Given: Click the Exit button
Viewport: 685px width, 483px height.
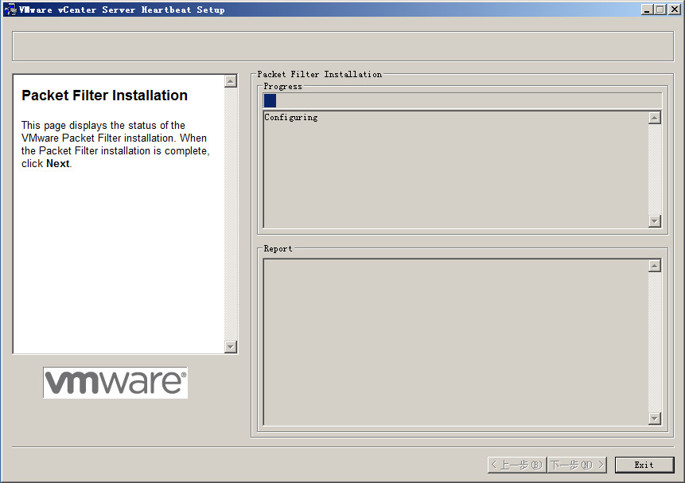Looking at the screenshot, I should pos(644,465).
